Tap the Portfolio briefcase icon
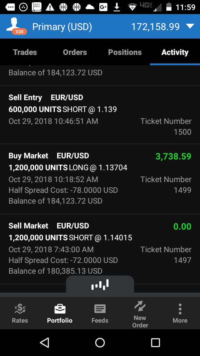200x356 pixels. point(60,309)
